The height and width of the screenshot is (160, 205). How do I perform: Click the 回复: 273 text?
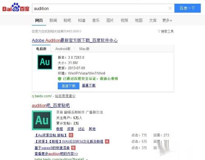coord(161,135)
